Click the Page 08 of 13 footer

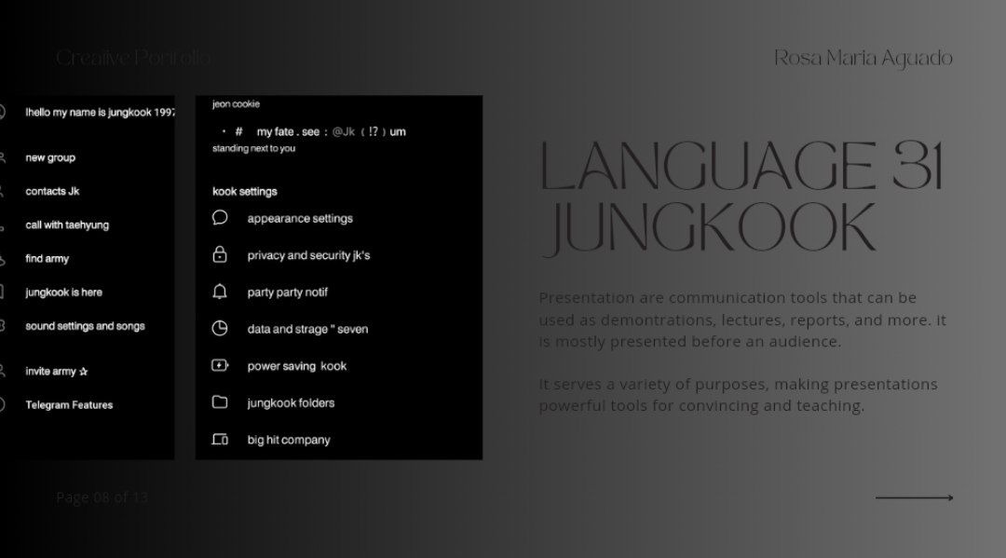coord(102,497)
